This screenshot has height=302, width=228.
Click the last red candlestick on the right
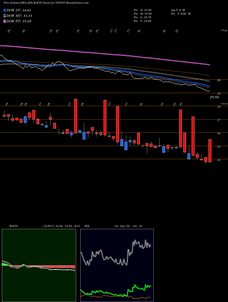(x=210, y=151)
